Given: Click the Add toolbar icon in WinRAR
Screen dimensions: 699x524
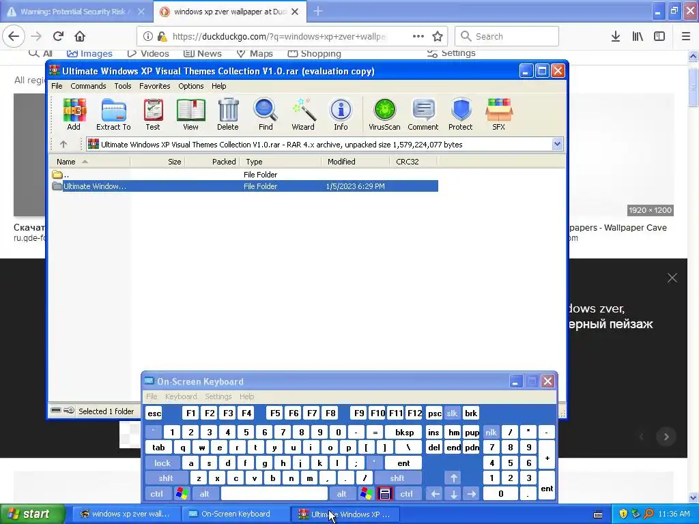Looking at the screenshot, I should [x=74, y=114].
